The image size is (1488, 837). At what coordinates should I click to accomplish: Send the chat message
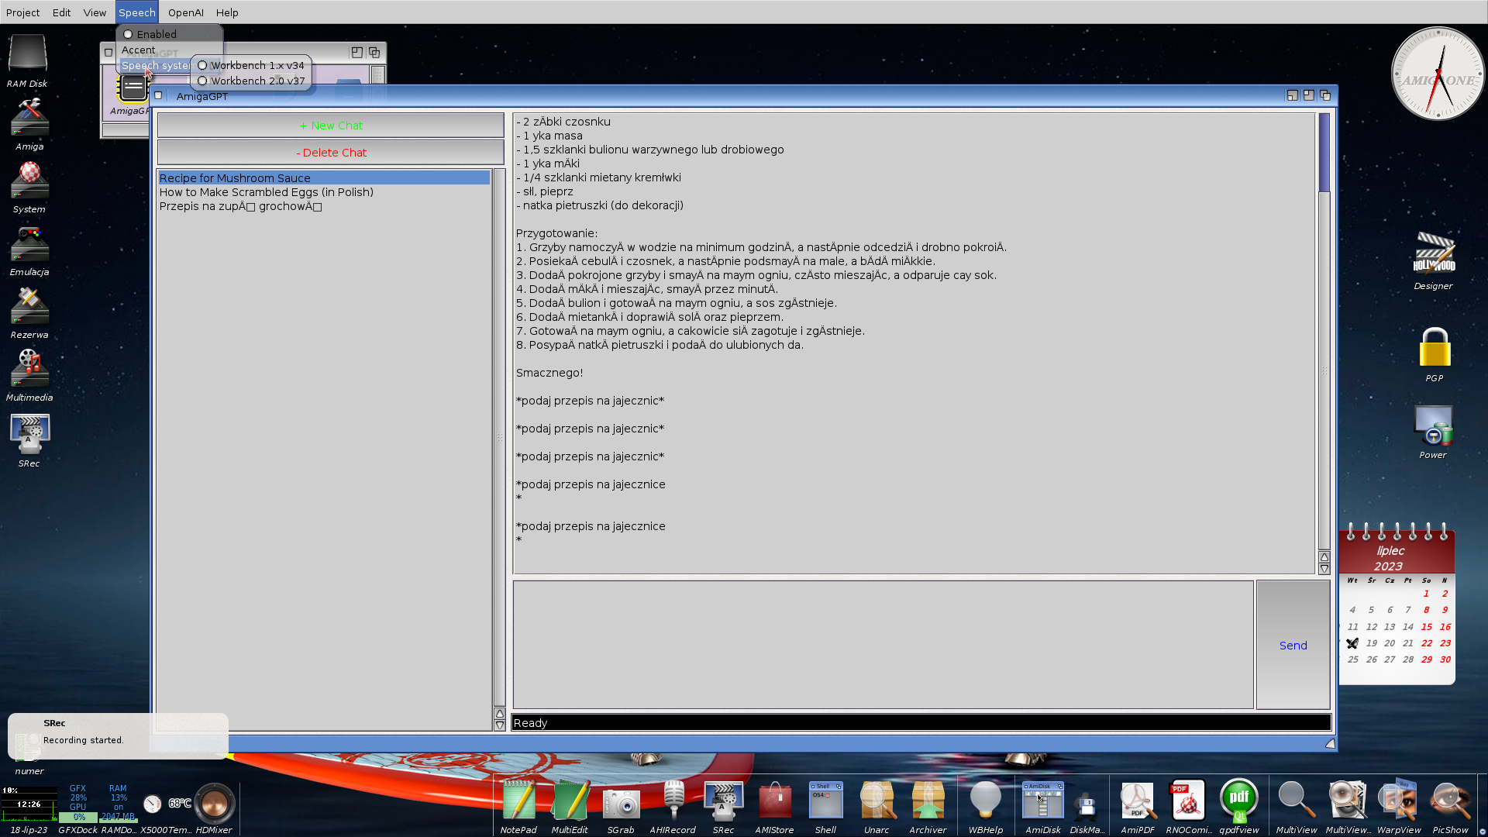pos(1293,645)
